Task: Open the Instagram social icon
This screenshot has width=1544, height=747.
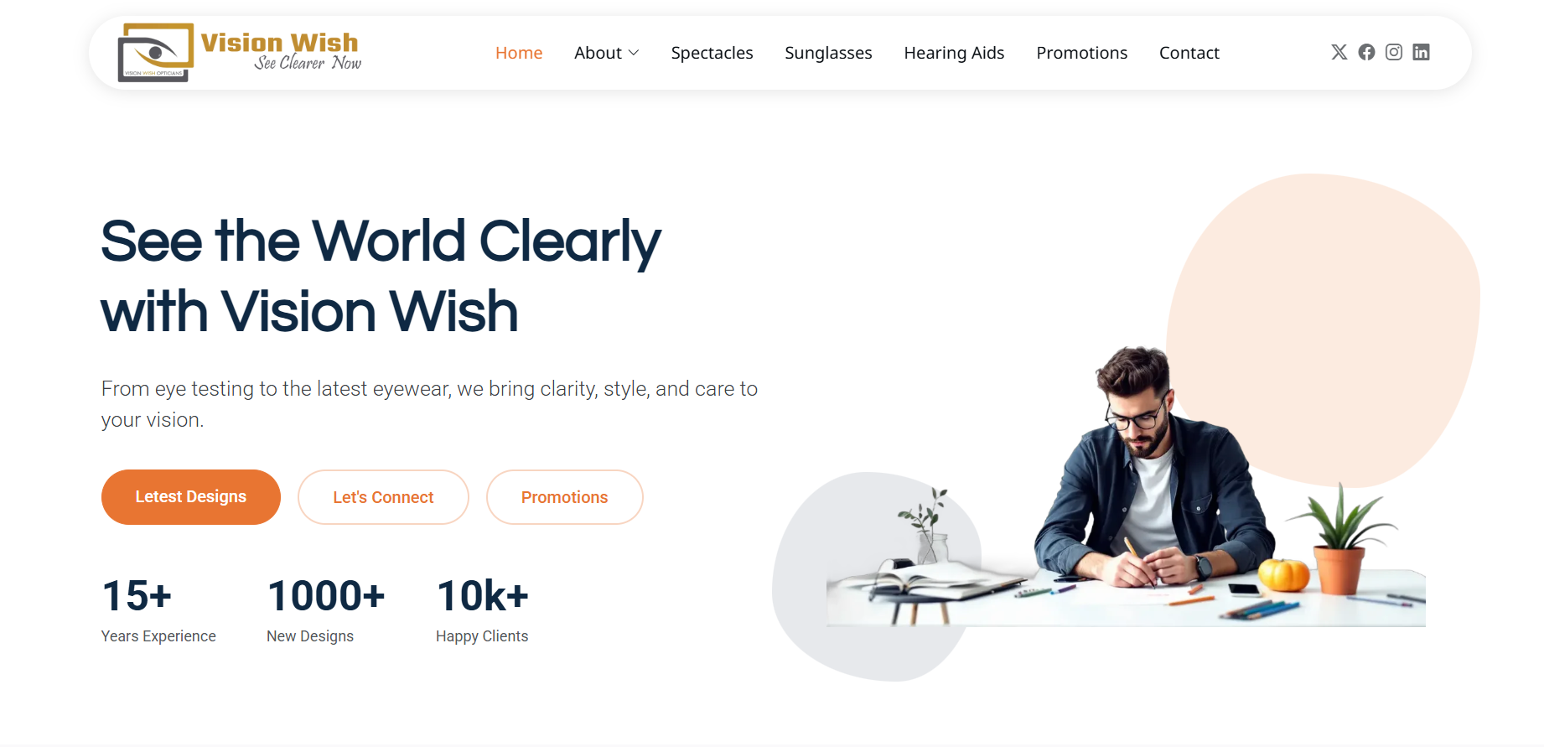Action: tap(1394, 52)
